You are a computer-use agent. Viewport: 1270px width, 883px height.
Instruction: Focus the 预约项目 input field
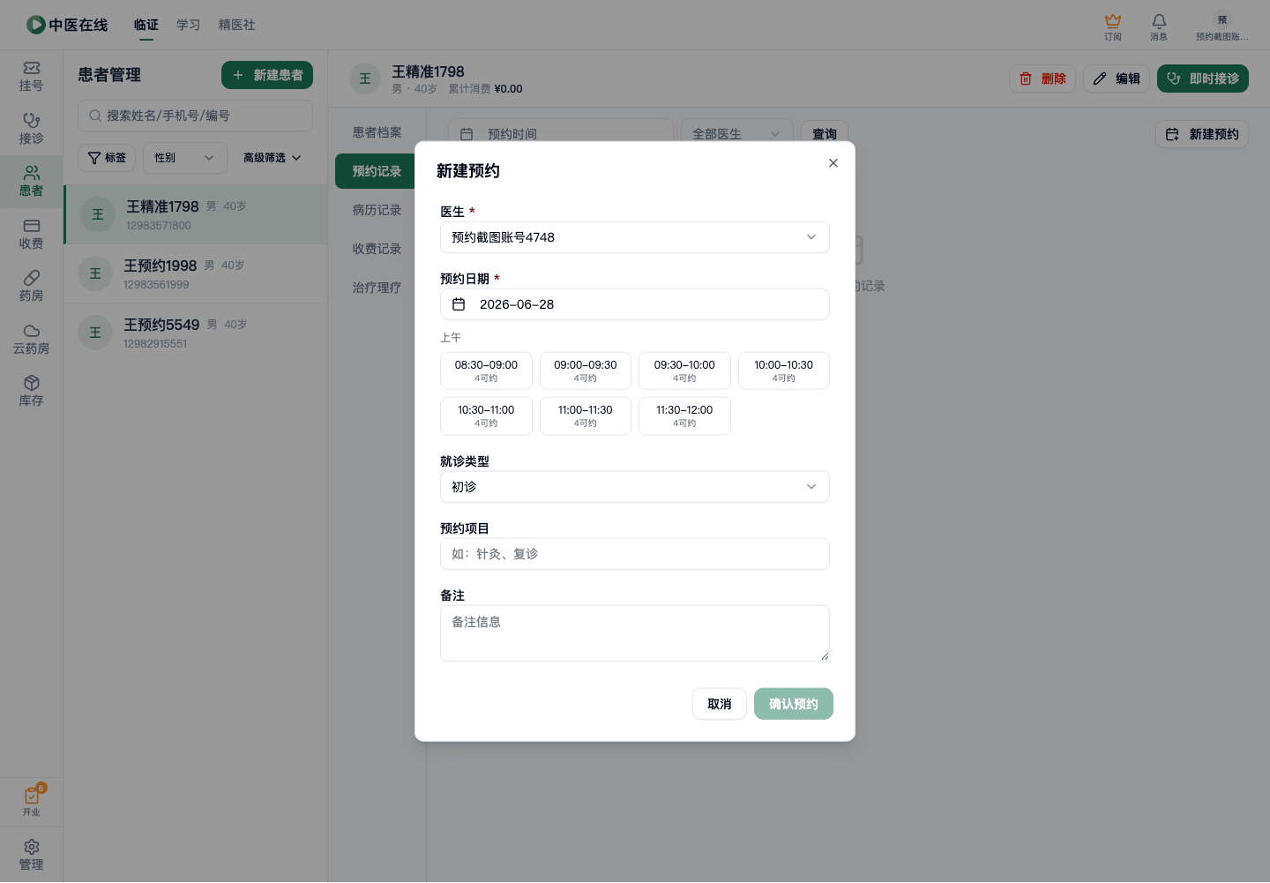click(x=635, y=554)
